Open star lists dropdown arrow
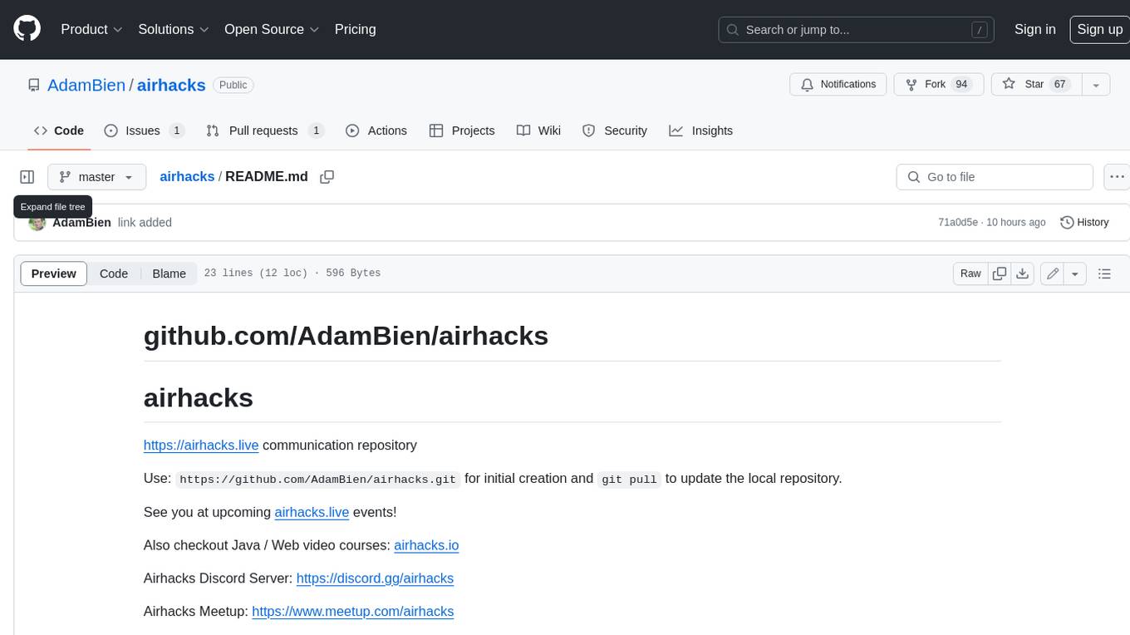Image resolution: width=1130 pixels, height=635 pixels. point(1096,85)
